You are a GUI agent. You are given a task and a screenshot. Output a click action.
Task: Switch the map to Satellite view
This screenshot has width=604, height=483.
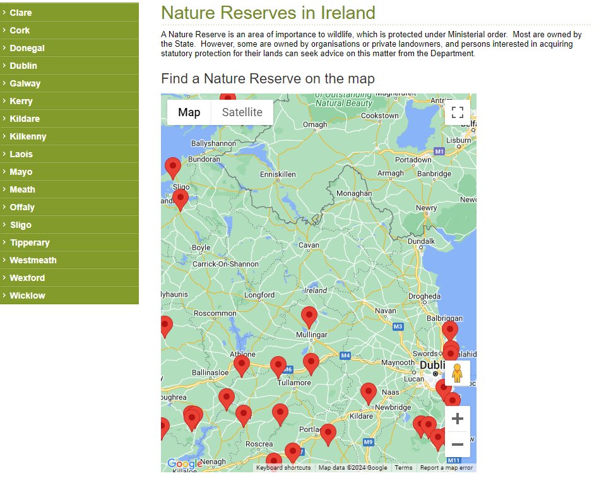pyautogui.click(x=242, y=112)
